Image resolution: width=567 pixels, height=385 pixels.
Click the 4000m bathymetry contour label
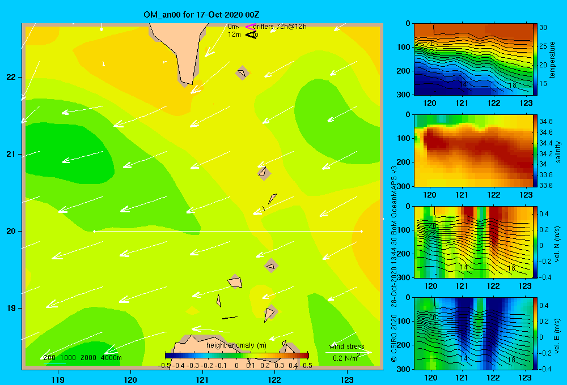tap(111, 358)
